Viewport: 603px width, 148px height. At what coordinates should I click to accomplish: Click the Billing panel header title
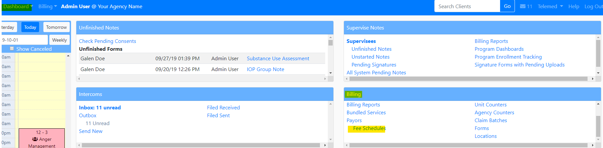coord(353,94)
